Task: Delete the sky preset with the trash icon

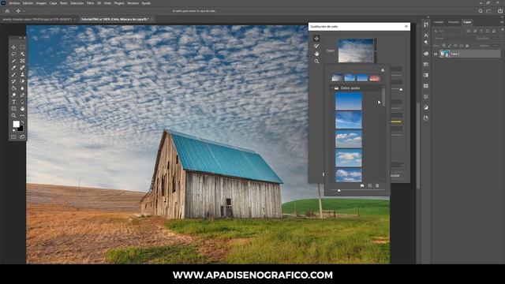Action: [377, 186]
